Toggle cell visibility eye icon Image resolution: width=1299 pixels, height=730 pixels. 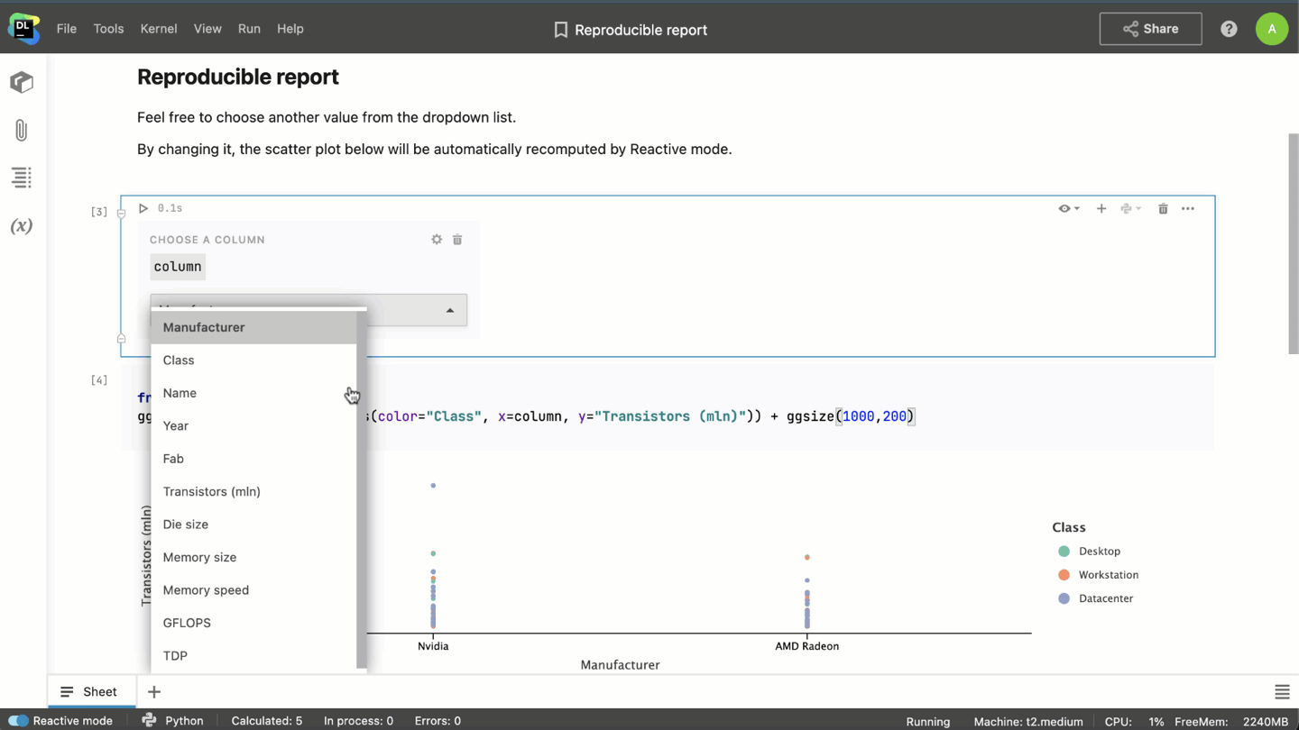tap(1068, 208)
